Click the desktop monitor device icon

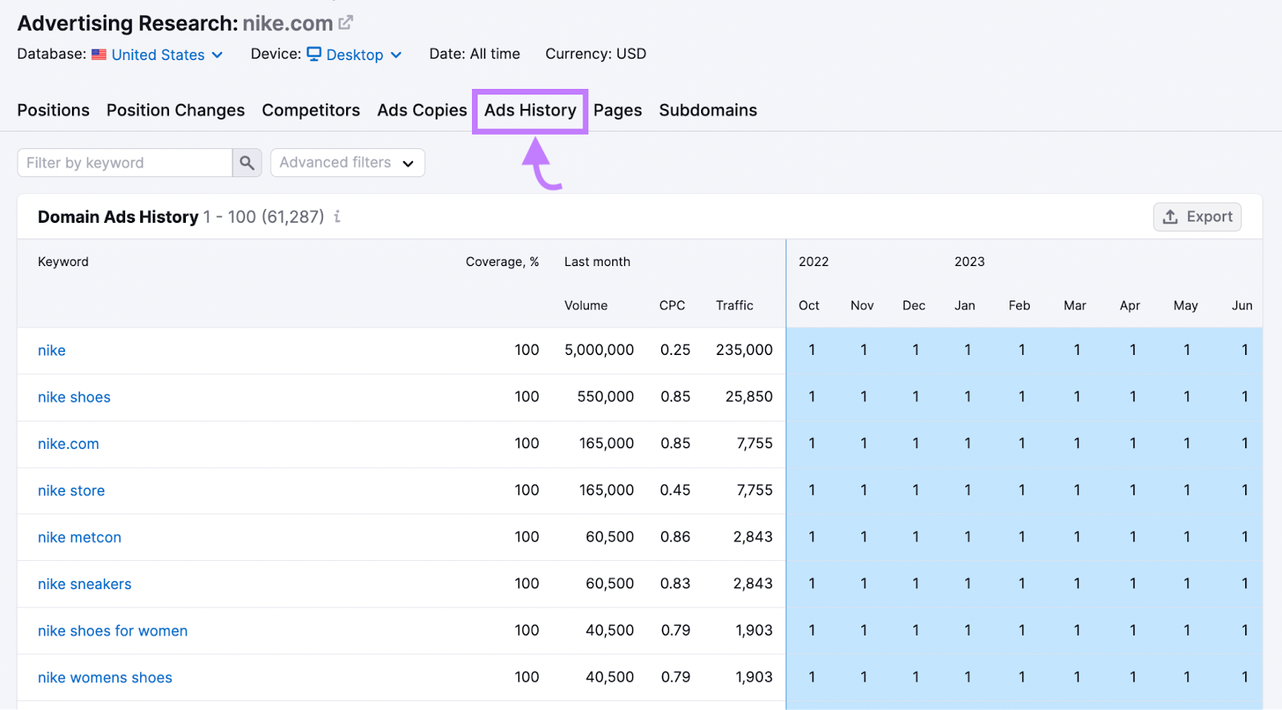(x=314, y=54)
